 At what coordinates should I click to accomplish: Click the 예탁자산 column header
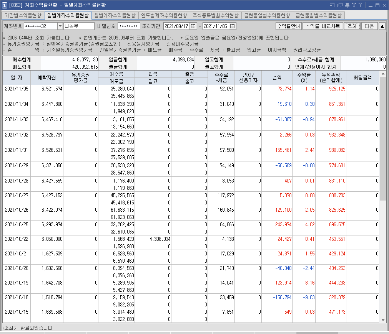click(x=47, y=78)
